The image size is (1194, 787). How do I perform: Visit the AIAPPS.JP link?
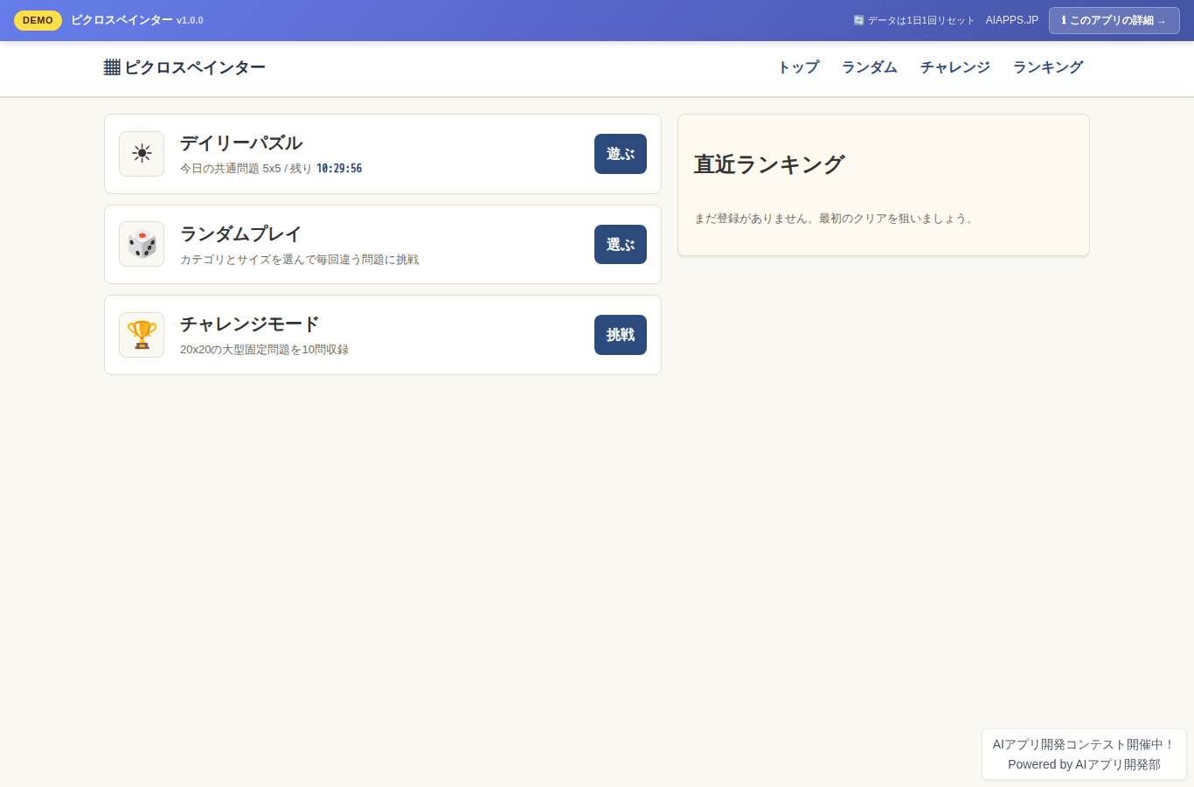[x=1012, y=20]
